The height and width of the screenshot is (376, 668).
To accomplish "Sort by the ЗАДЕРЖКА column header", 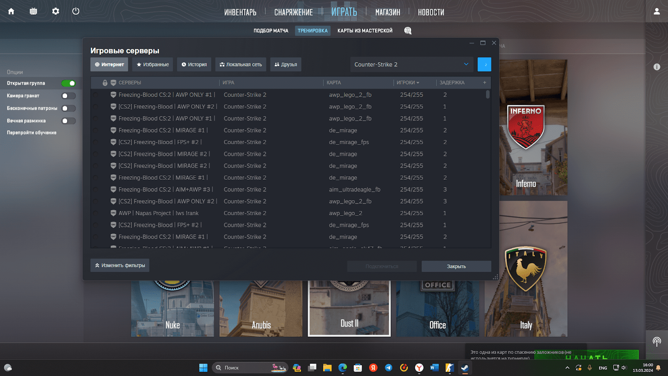I will pos(452,83).
